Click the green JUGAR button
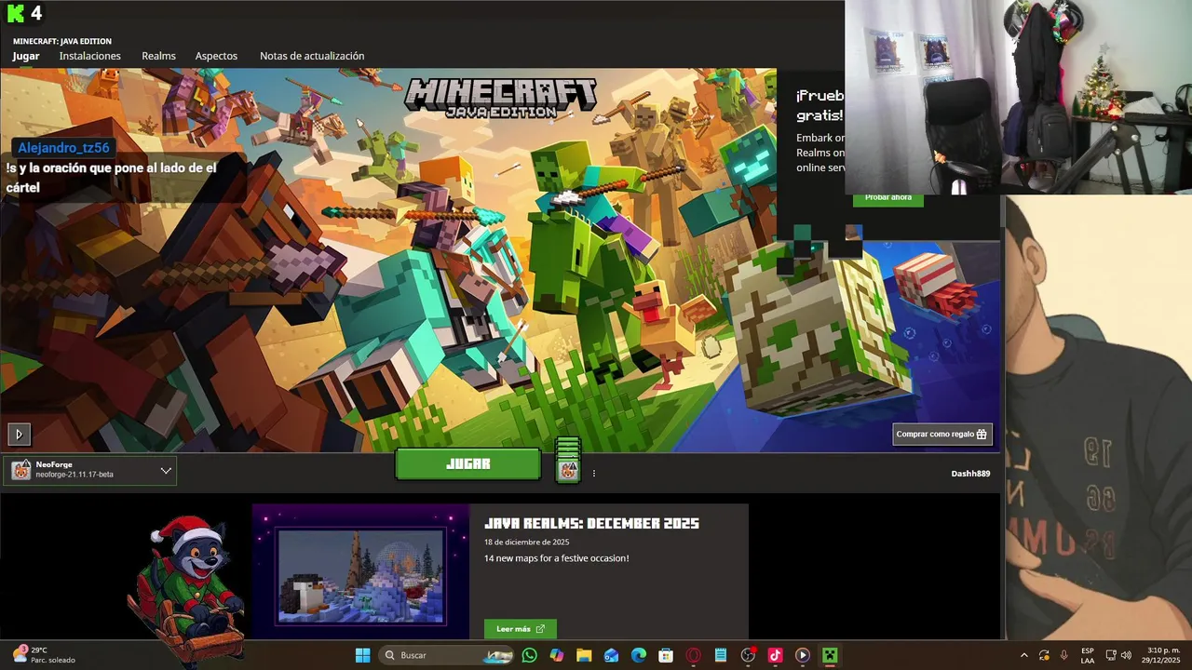The width and height of the screenshot is (1192, 670). tap(467, 464)
